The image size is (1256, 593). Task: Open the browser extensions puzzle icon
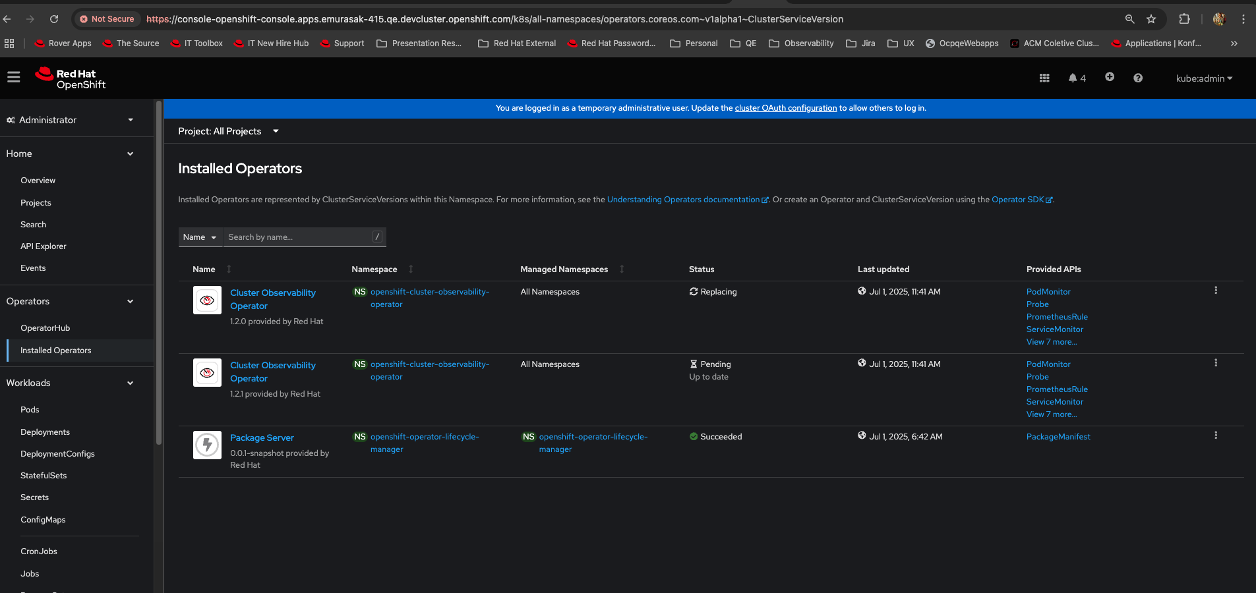tap(1184, 19)
